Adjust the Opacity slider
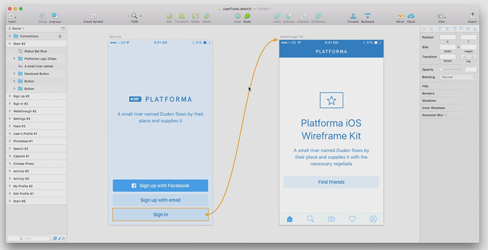The height and width of the screenshot is (250, 488). click(x=442, y=70)
